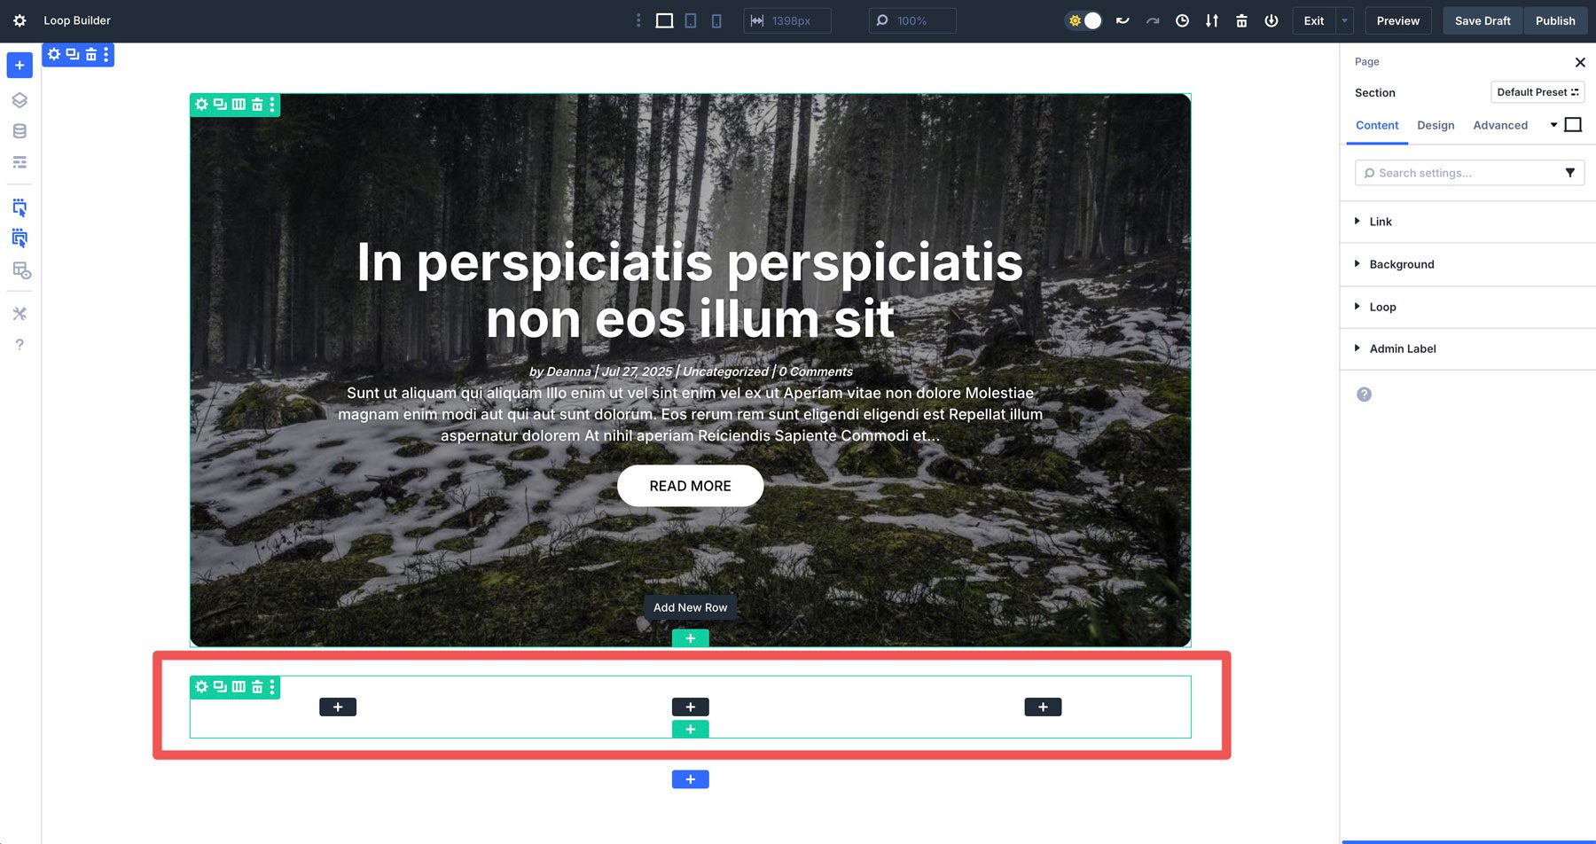
Task: Click the color swatch beside the Advanced tab
Action: [x=1574, y=124]
